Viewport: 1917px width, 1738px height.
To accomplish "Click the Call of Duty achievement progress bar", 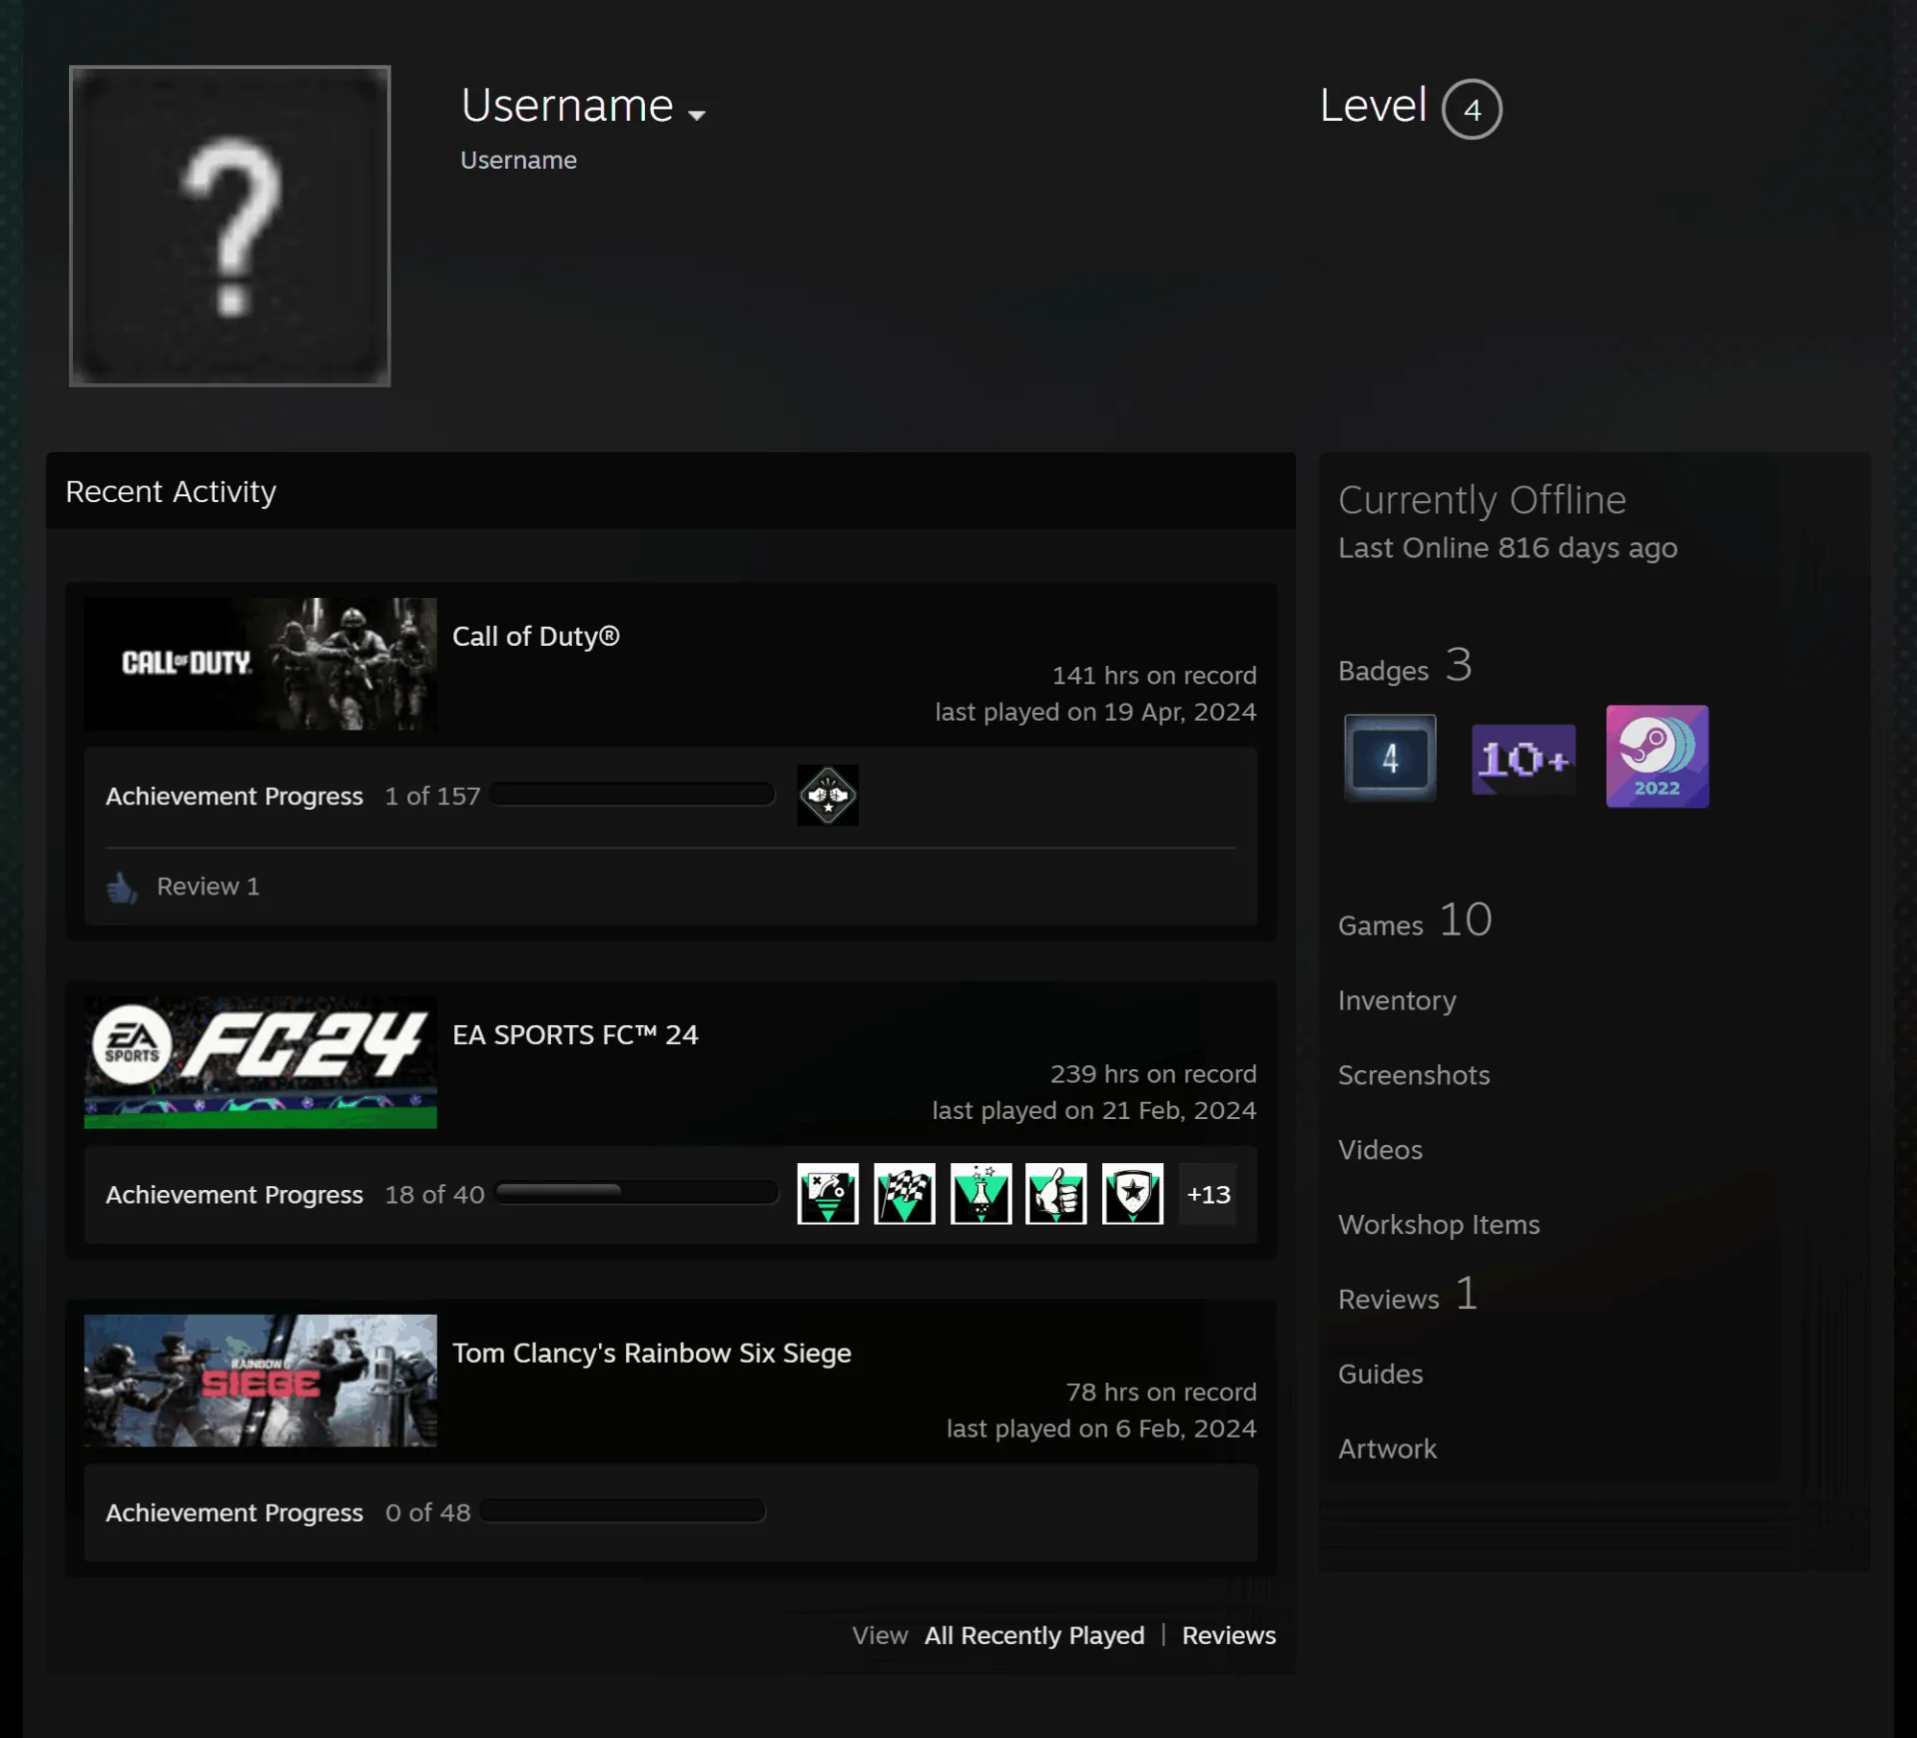I will point(633,795).
